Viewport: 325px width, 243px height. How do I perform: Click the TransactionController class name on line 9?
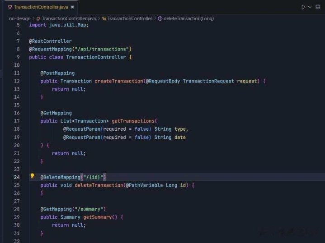(x=96, y=57)
